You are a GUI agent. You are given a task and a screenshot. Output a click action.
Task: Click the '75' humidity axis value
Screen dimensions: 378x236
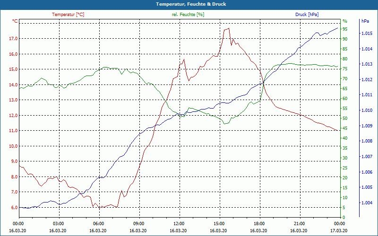coord(345,69)
